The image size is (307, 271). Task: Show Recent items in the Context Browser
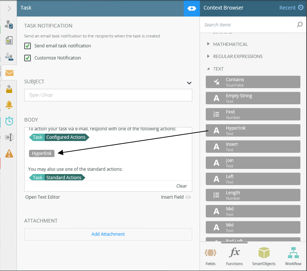pyautogui.click(x=288, y=8)
